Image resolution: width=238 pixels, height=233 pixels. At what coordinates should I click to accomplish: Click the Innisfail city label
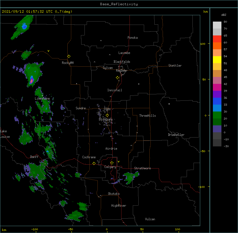(115, 90)
